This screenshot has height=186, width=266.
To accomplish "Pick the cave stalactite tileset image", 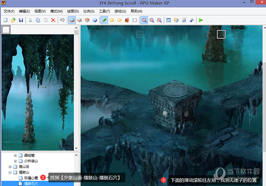I will click(x=38, y=92).
